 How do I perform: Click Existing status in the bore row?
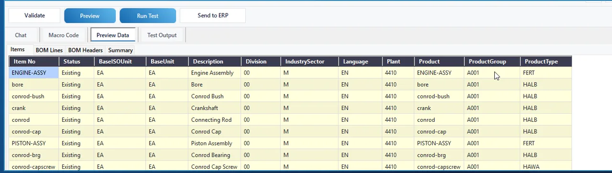[x=76, y=85]
